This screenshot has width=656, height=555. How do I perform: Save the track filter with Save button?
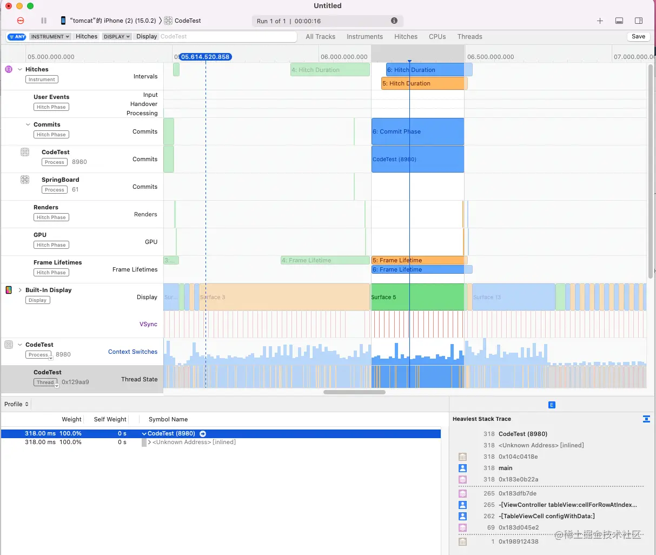638,37
